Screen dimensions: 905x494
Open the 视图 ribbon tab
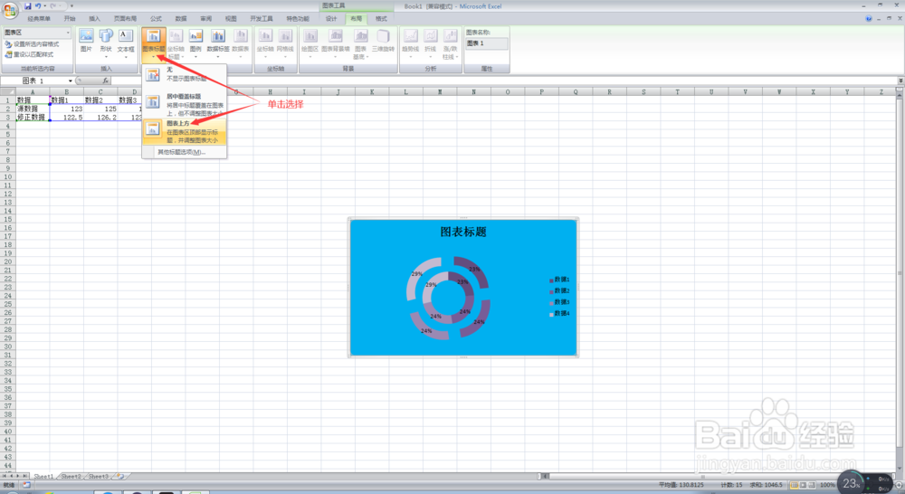231,18
